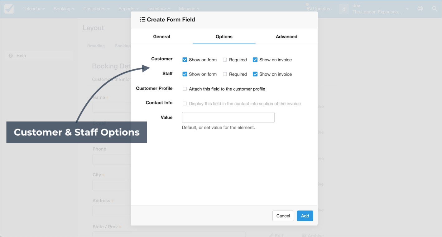Enable Customer Required checkbox

point(225,60)
